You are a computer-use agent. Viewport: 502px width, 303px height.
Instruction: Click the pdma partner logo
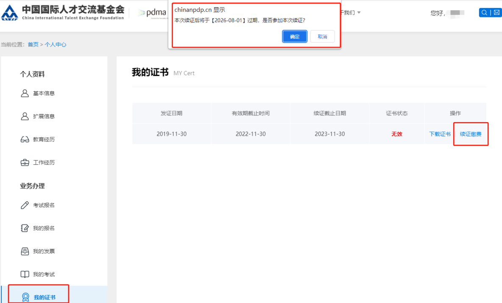tap(153, 12)
